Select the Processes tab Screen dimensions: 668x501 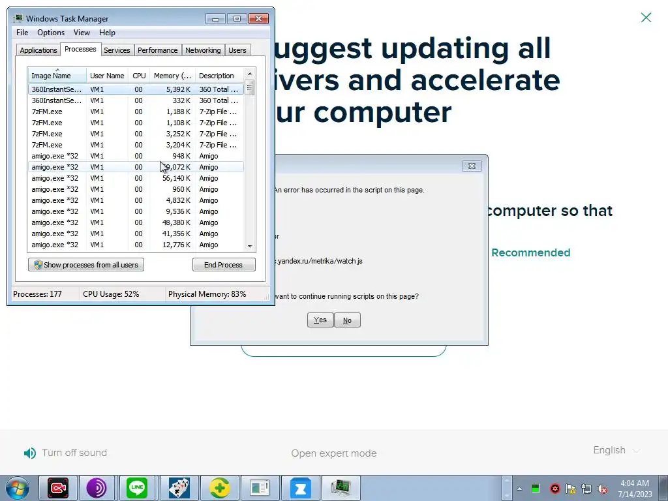pyautogui.click(x=80, y=49)
